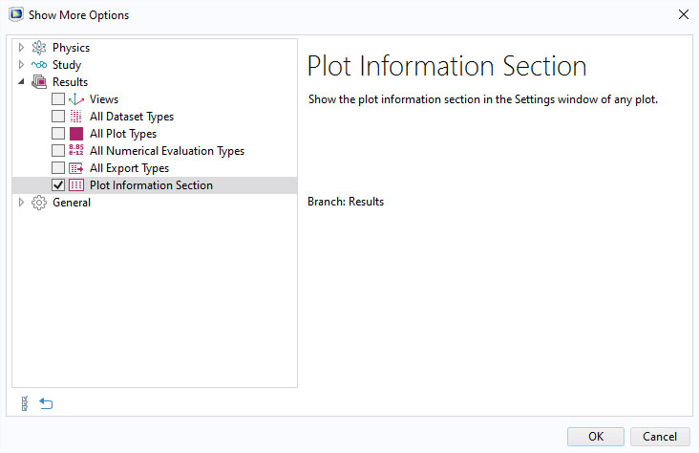Viewport: 699px width, 453px height.
Task: Expand the Study tree branch
Action: [22, 65]
